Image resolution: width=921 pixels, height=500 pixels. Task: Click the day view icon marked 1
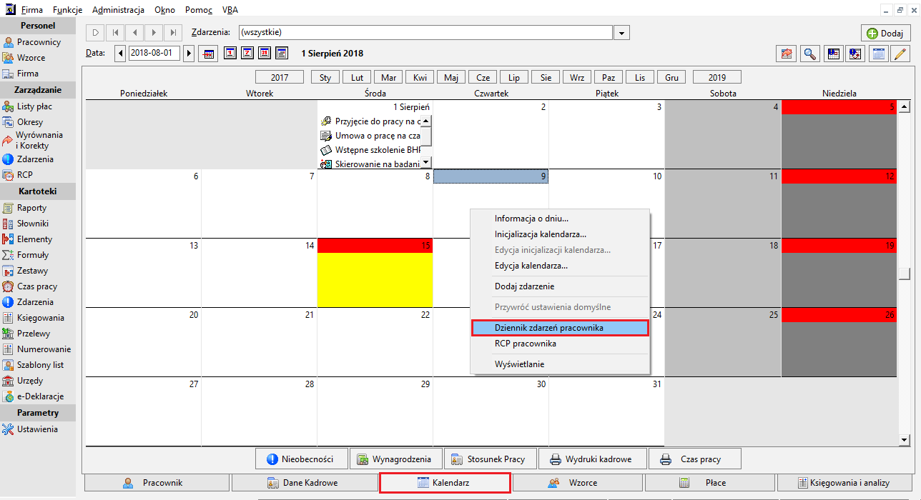(230, 53)
